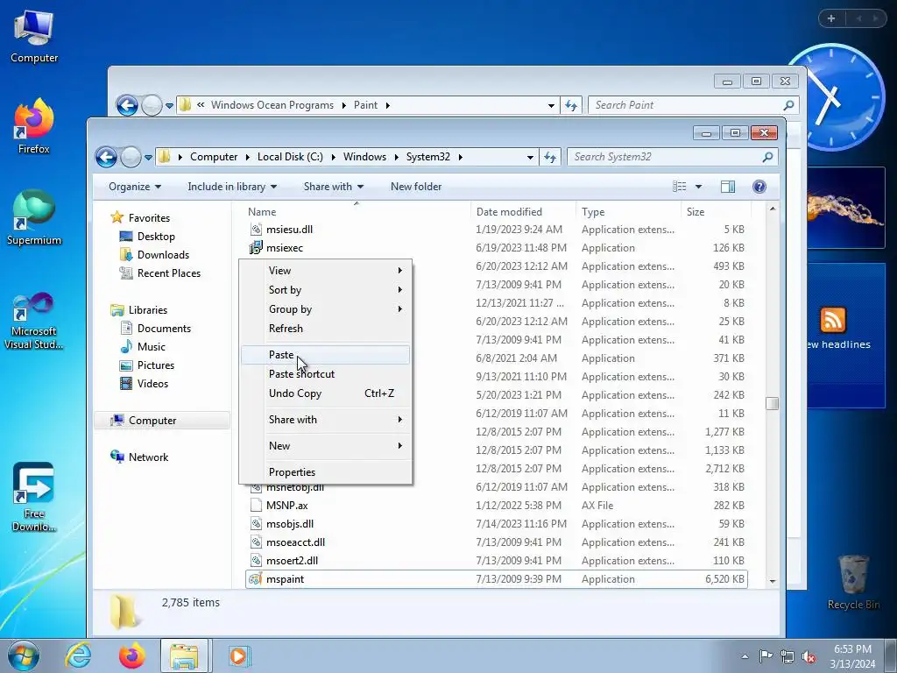The image size is (897, 673).
Task: Open Sort by in the context menu
Action: pyautogui.click(x=326, y=290)
